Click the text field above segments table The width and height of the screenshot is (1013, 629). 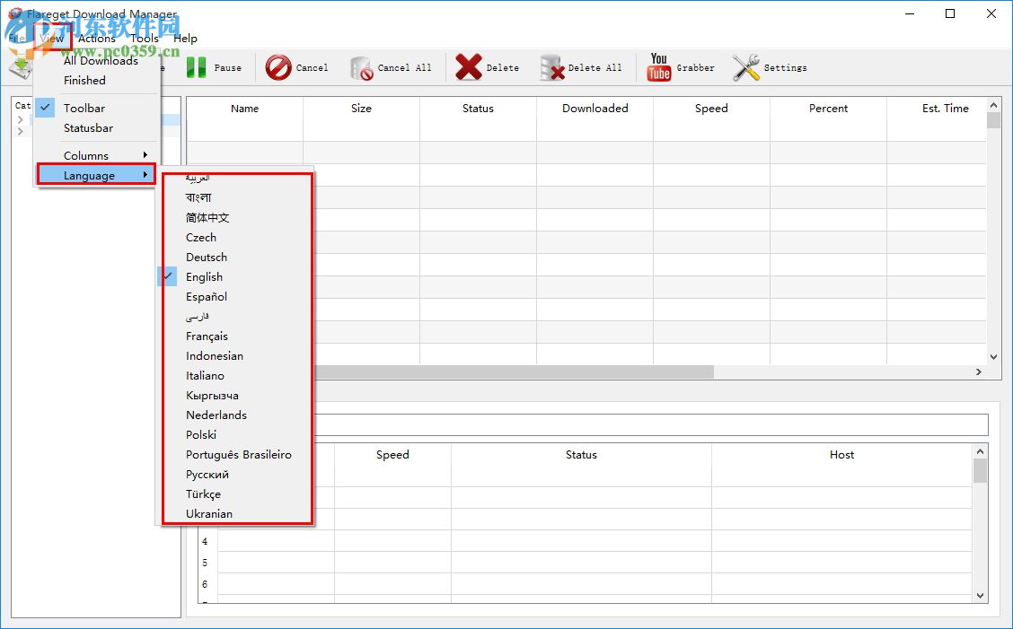[650, 425]
